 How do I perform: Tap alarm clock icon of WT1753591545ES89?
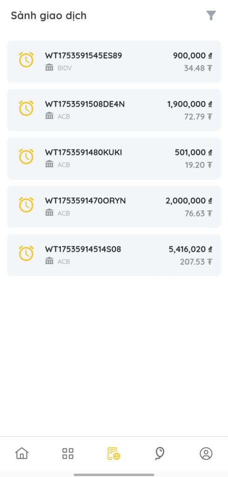[26, 59]
